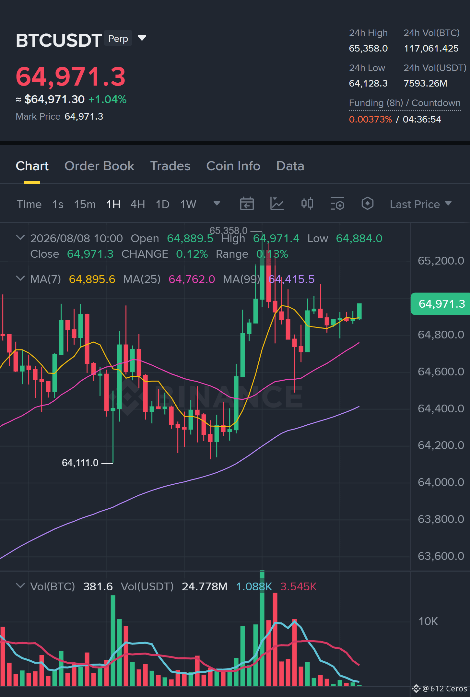The height and width of the screenshot is (697, 470).
Task: Open the Data tab
Action: click(x=290, y=166)
